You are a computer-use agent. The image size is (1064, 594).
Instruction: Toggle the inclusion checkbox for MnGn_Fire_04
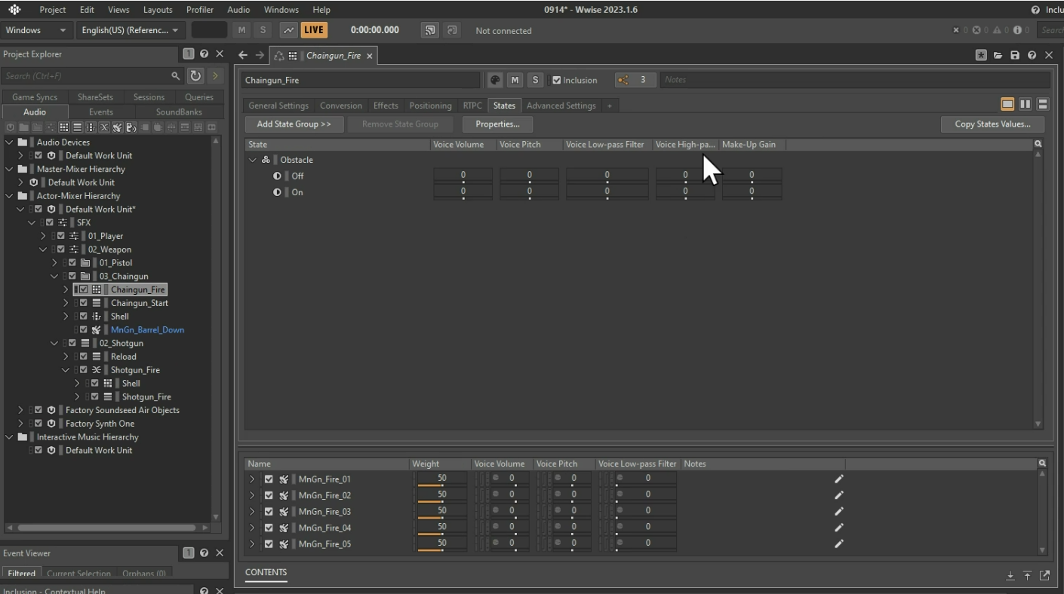tap(269, 528)
